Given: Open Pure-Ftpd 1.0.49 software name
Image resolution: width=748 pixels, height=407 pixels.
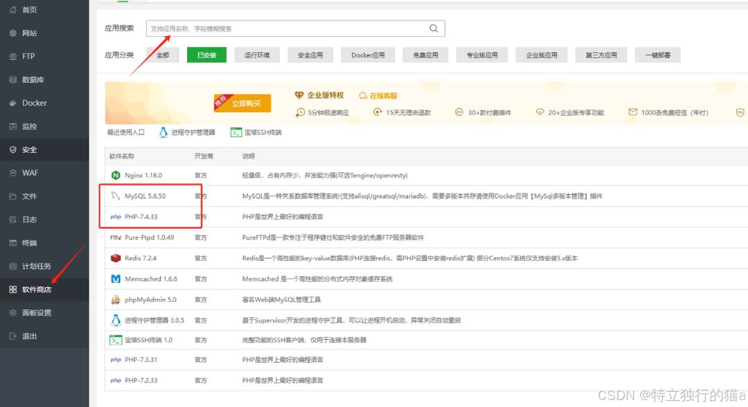Looking at the screenshot, I should pyautogui.click(x=150, y=237).
